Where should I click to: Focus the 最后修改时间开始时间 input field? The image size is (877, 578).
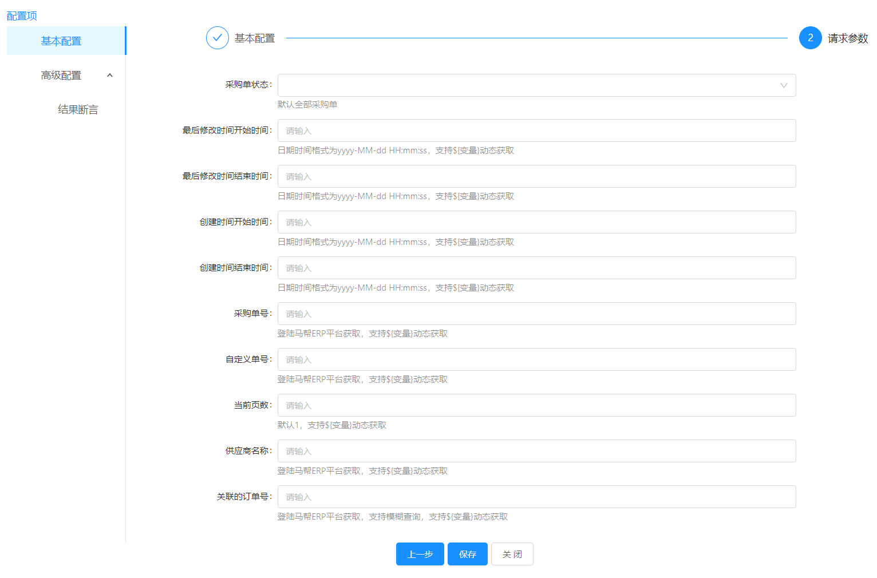click(536, 130)
